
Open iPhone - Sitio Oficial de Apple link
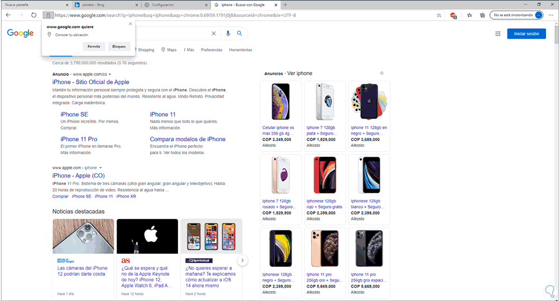click(x=91, y=82)
